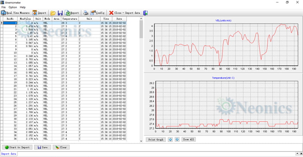The image size is (303, 157).
Task: Open the Option menu
Action: coord(12,7)
